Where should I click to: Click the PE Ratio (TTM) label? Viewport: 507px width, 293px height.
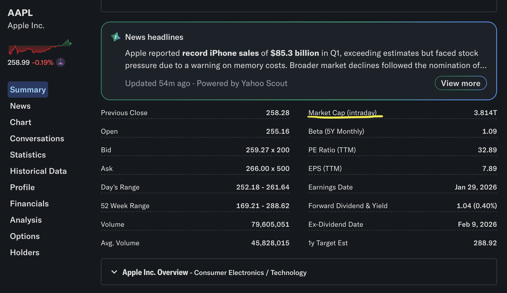[x=332, y=150]
